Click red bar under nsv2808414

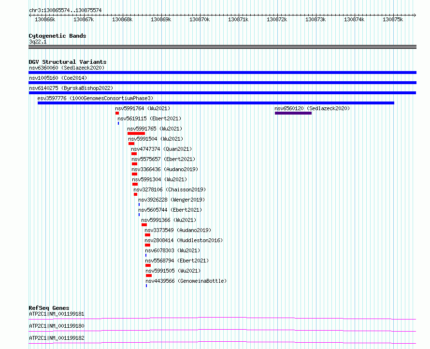(147, 245)
